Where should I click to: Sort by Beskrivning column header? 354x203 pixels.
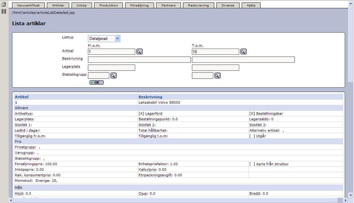150,97
